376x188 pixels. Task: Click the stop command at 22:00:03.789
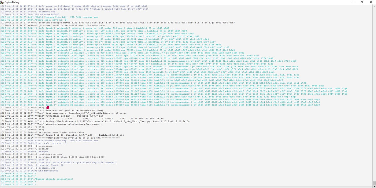tap(22, 130)
